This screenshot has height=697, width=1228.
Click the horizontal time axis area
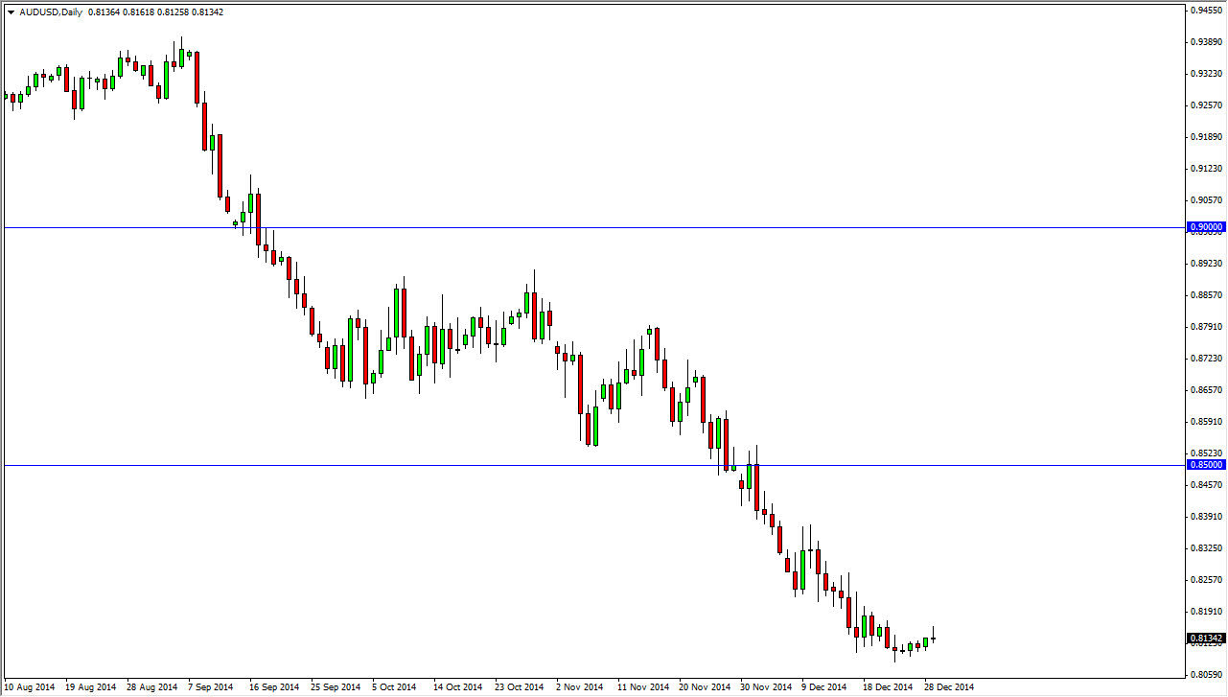575,687
